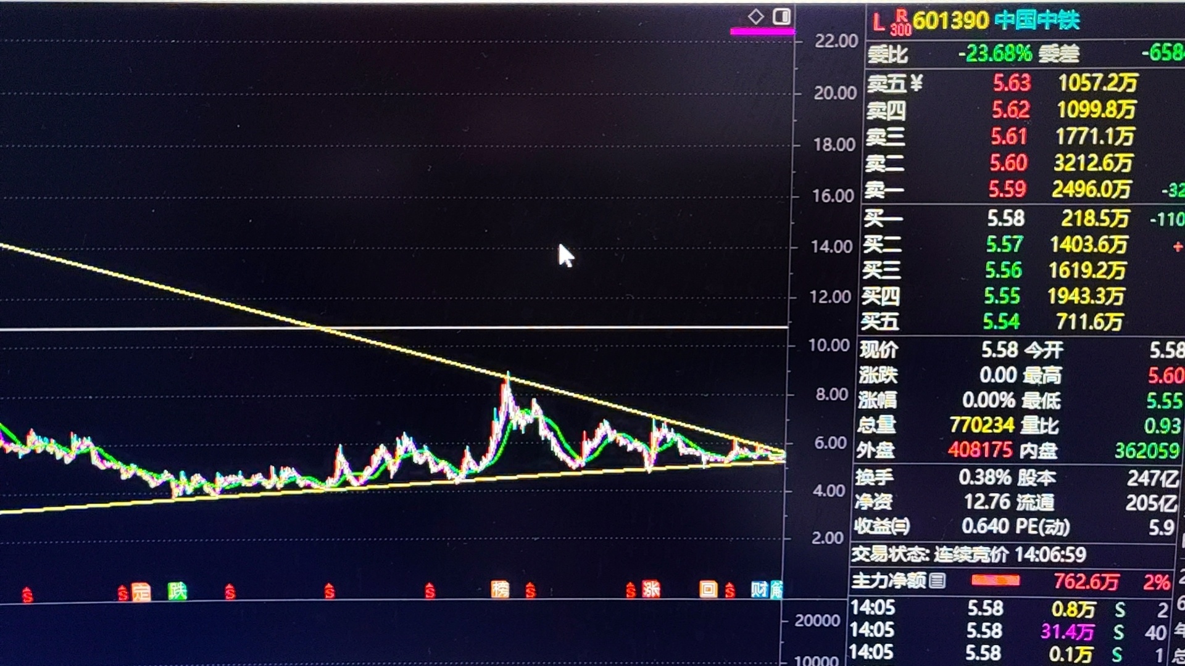Image resolution: width=1185 pixels, height=666 pixels.
Task: Click the red 涨 event marker
Action: [651, 590]
